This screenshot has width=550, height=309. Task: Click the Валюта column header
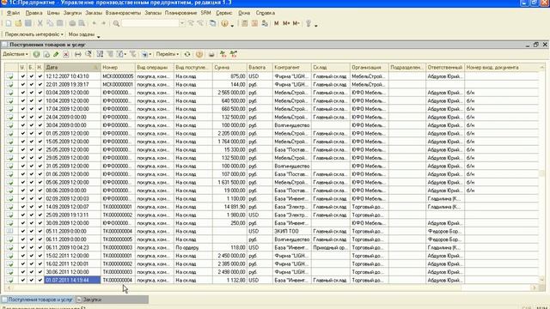click(260, 67)
